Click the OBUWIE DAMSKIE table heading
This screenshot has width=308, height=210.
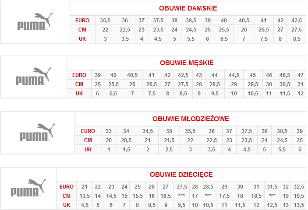point(188,8)
